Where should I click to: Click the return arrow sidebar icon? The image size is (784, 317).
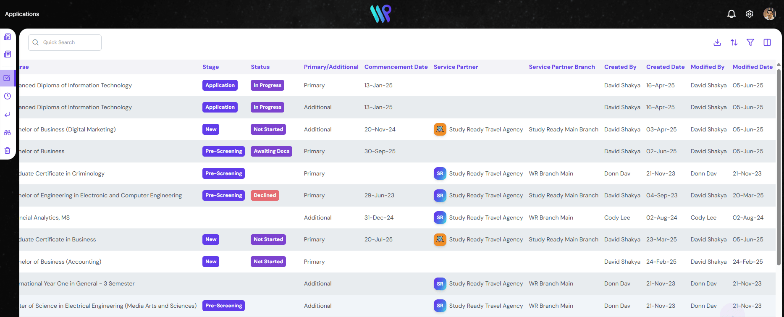coord(7,115)
